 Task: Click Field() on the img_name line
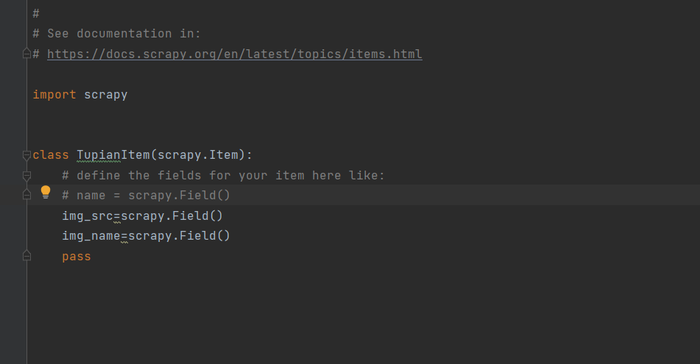[205, 235]
